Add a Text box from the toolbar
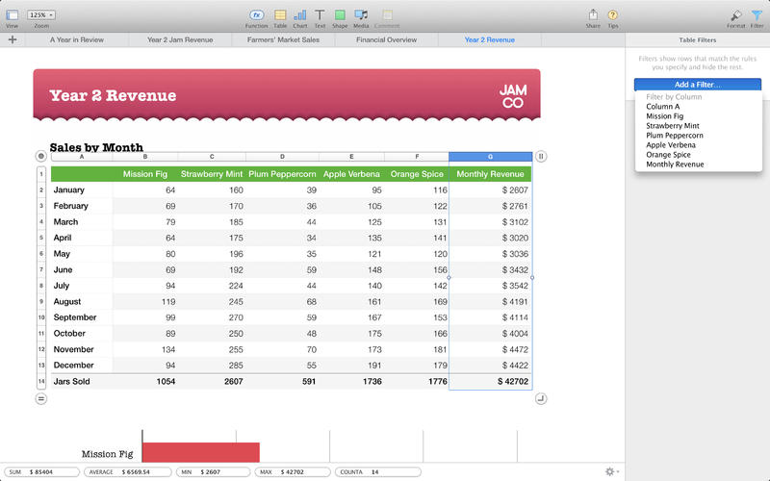Image resolution: width=770 pixels, height=481 pixels. 320,14
